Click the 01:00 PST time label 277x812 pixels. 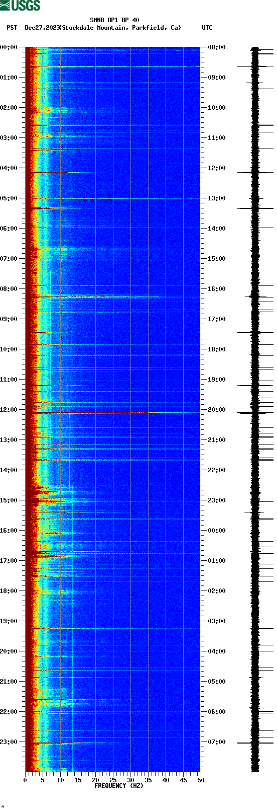[x=9, y=78]
